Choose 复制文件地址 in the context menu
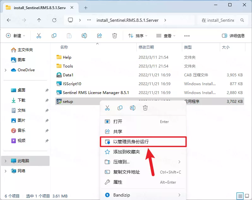This screenshot has width=252, height=200. click(126, 172)
